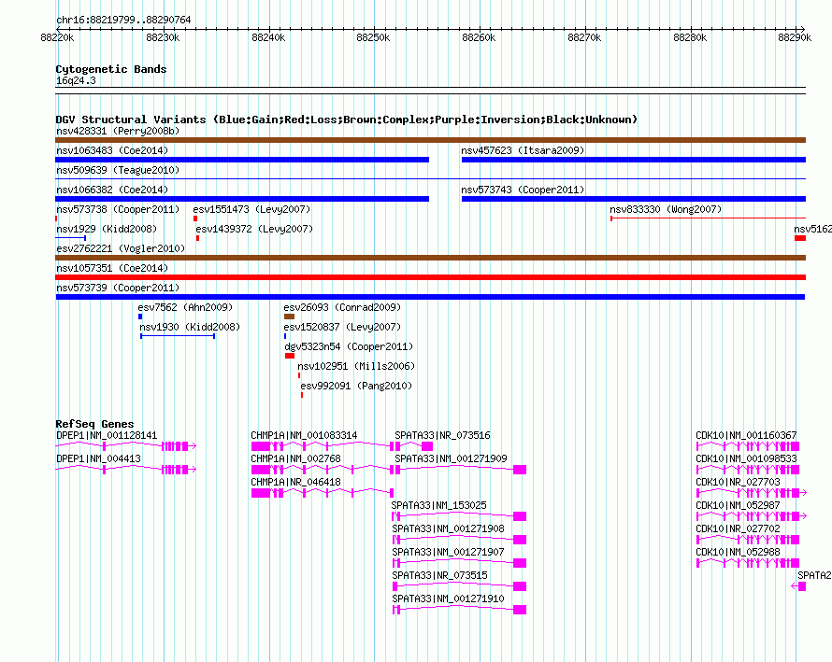Open variant esv7562 (Ahn2009)

tap(185, 307)
